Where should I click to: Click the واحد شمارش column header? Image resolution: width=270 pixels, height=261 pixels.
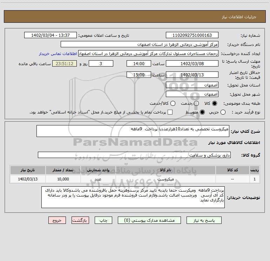[x=98, y=170]
